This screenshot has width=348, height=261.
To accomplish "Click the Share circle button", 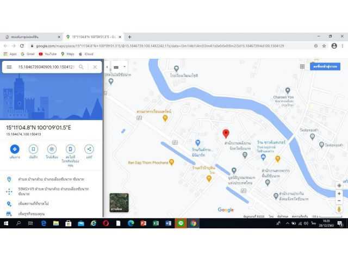I will (89, 149).
